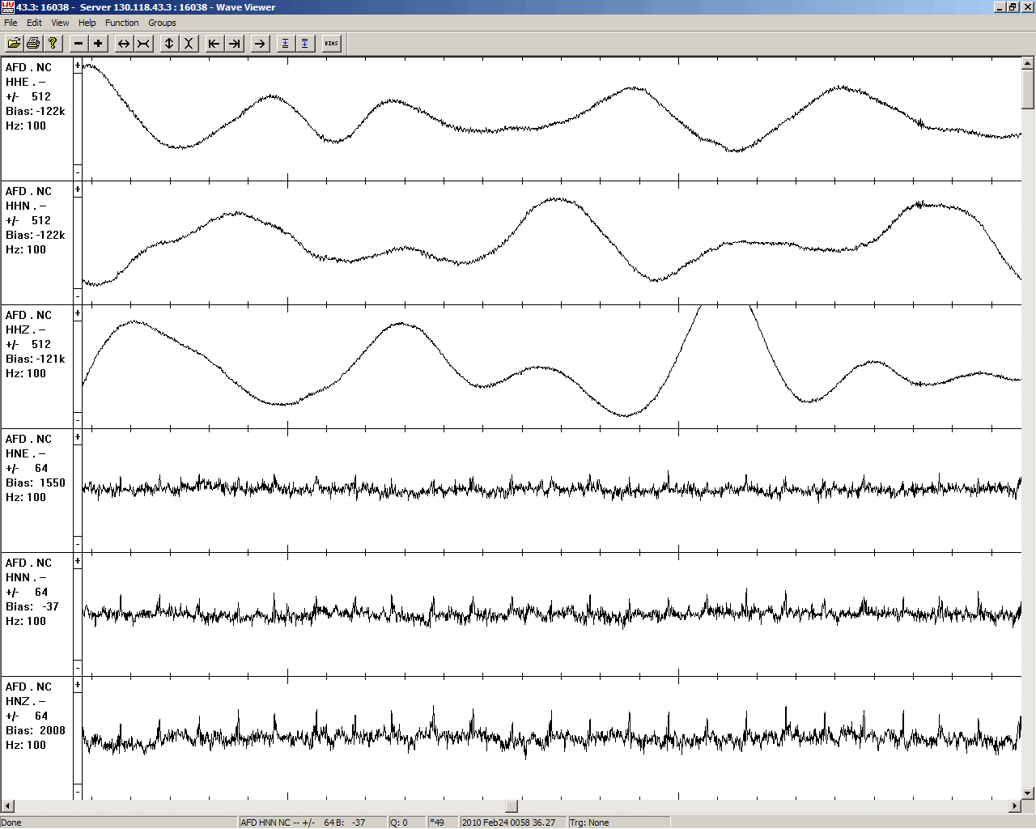The height and width of the screenshot is (829, 1036).
Task: Click the horizontal scrollbar thumb
Action: pyautogui.click(x=512, y=806)
